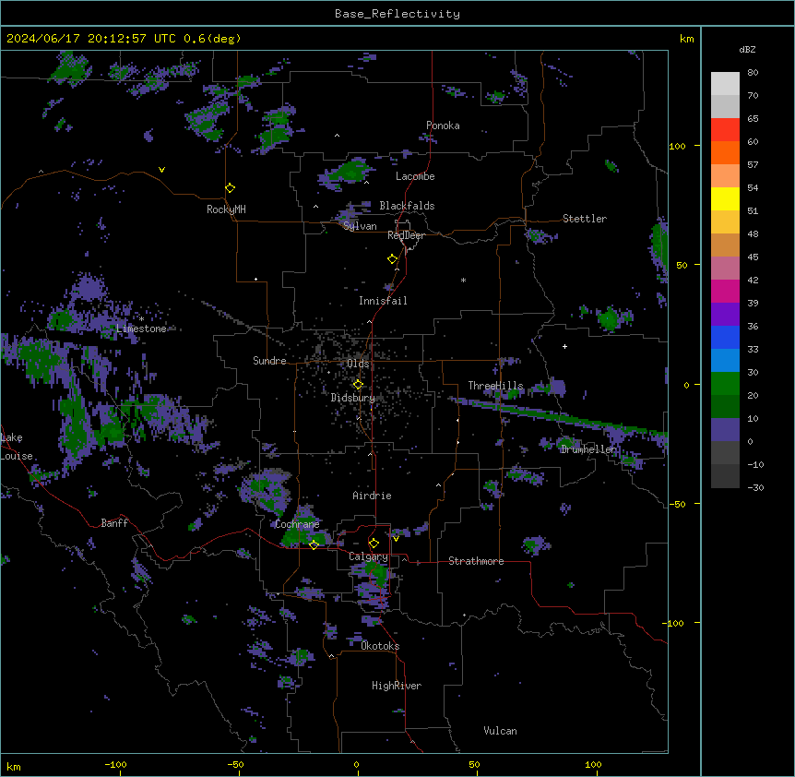
Task: Click the Didsbury town label
Action: 352,398
